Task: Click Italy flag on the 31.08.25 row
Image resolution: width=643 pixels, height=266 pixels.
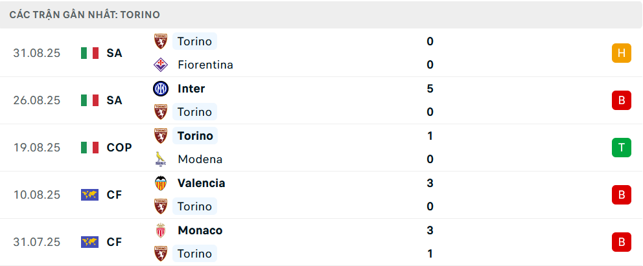Action: click(x=89, y=53)
